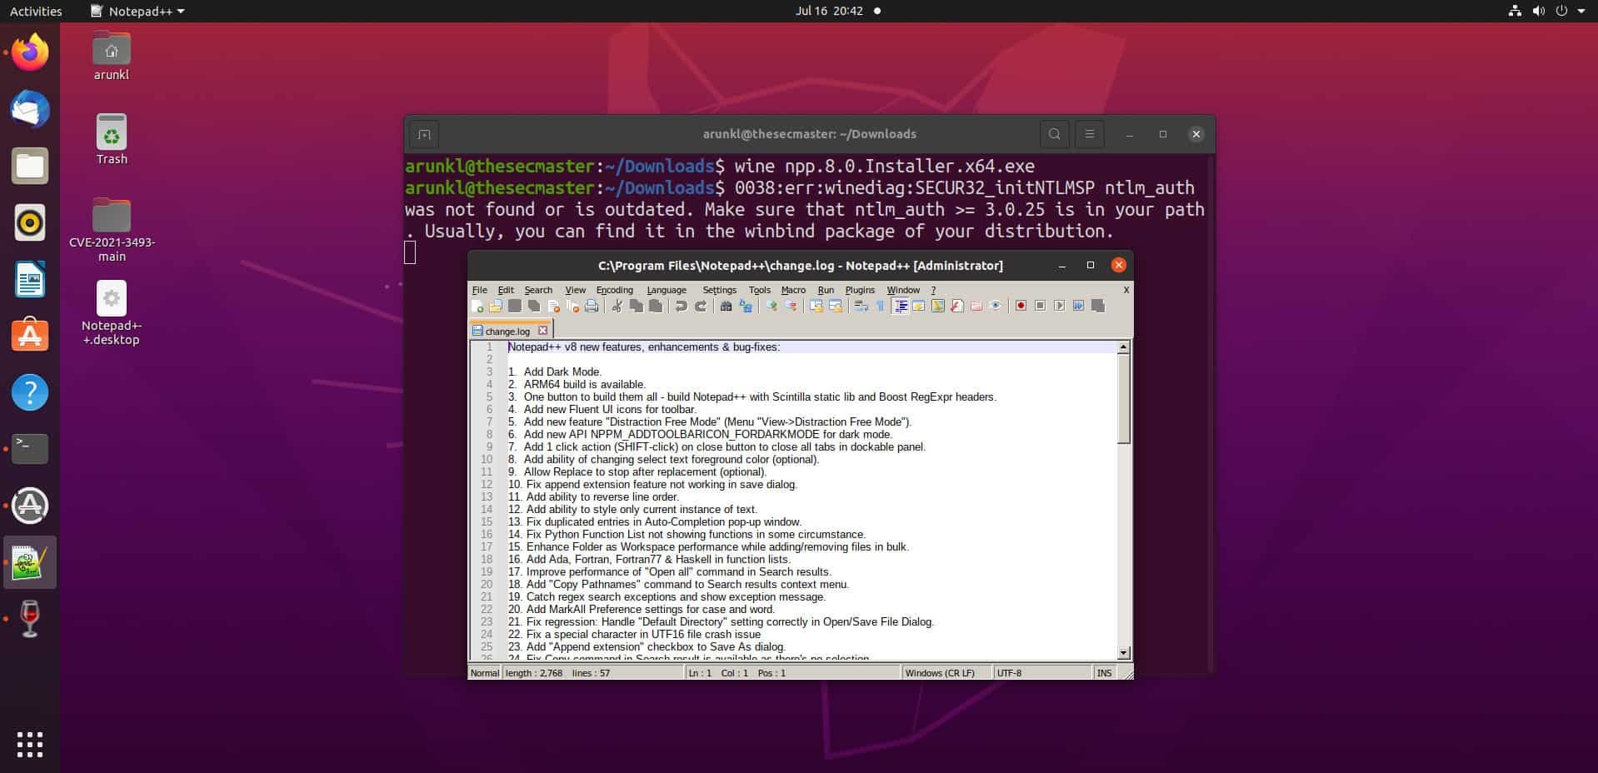Toggle Word Wrap in the toolbar
Viewport: 1598px width, 773px height.
point(861,307)
